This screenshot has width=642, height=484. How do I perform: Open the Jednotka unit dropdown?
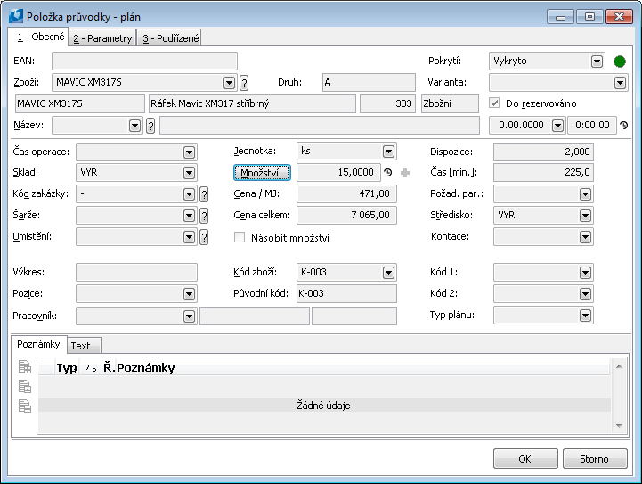pyautogui.click(x=388, y=152)
